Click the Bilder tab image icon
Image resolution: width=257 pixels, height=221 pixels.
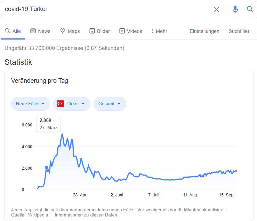tap(92, 31)
